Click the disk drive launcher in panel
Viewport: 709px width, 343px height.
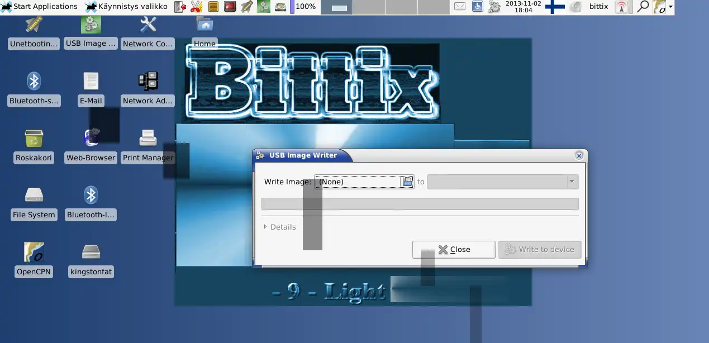[280, 7]
